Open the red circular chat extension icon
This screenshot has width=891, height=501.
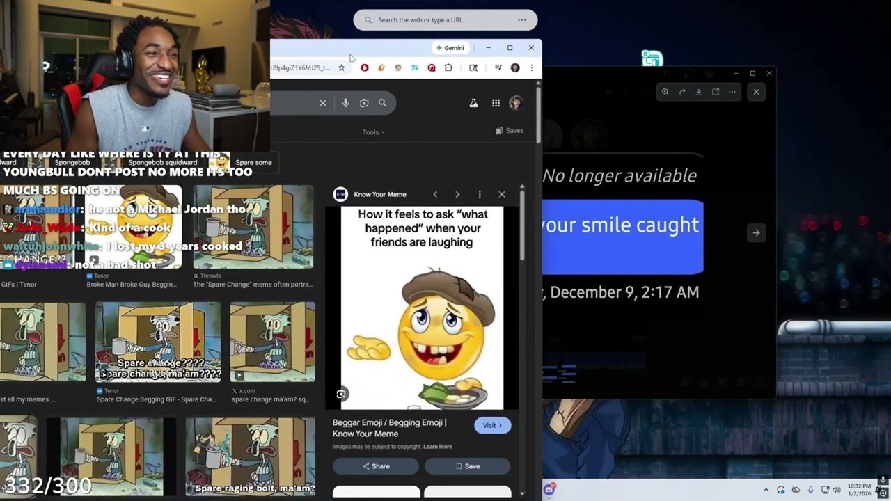[432, 67]
